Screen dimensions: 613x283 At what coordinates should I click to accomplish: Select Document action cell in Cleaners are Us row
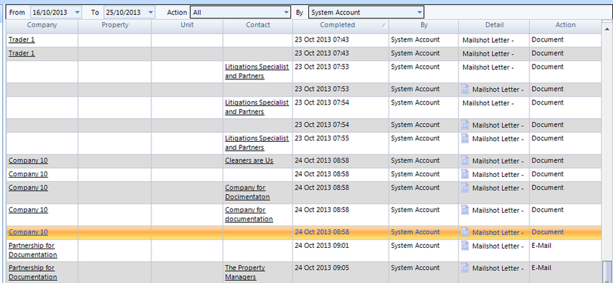(x=565, y=160)
